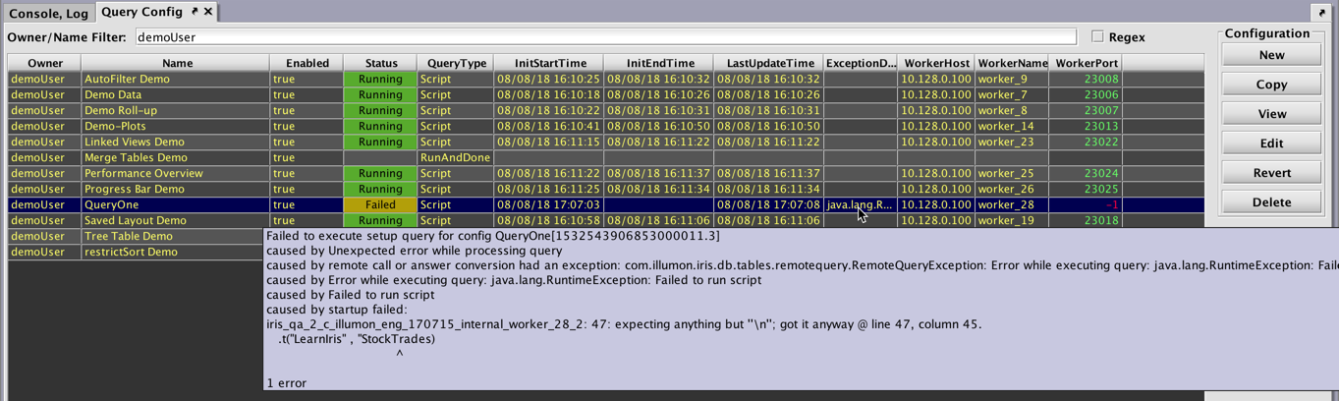Click the View button
The width and height of the screenshot is (1339, 401).
(x=1271, y=114)
